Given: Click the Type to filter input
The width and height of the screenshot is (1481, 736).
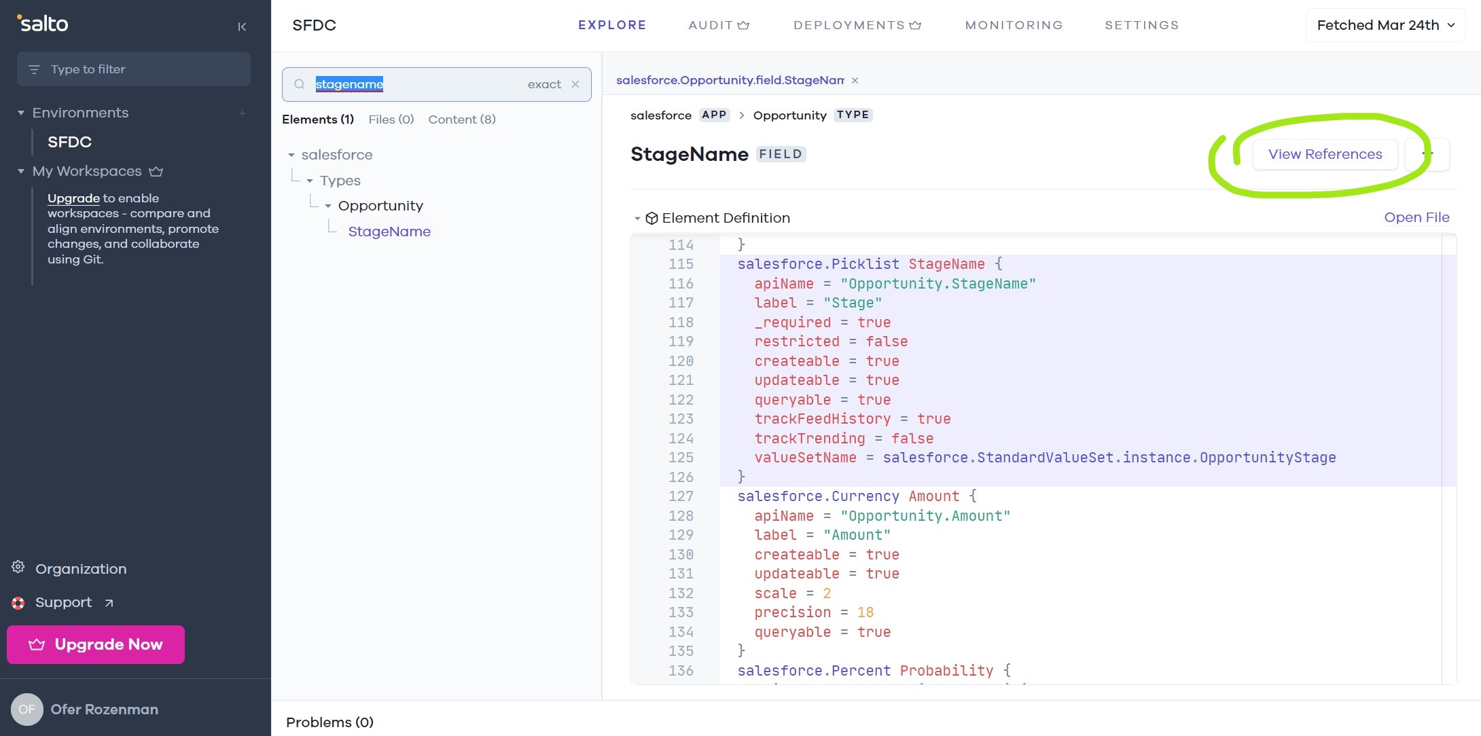Looking at the screenshot, I should 134,69.
